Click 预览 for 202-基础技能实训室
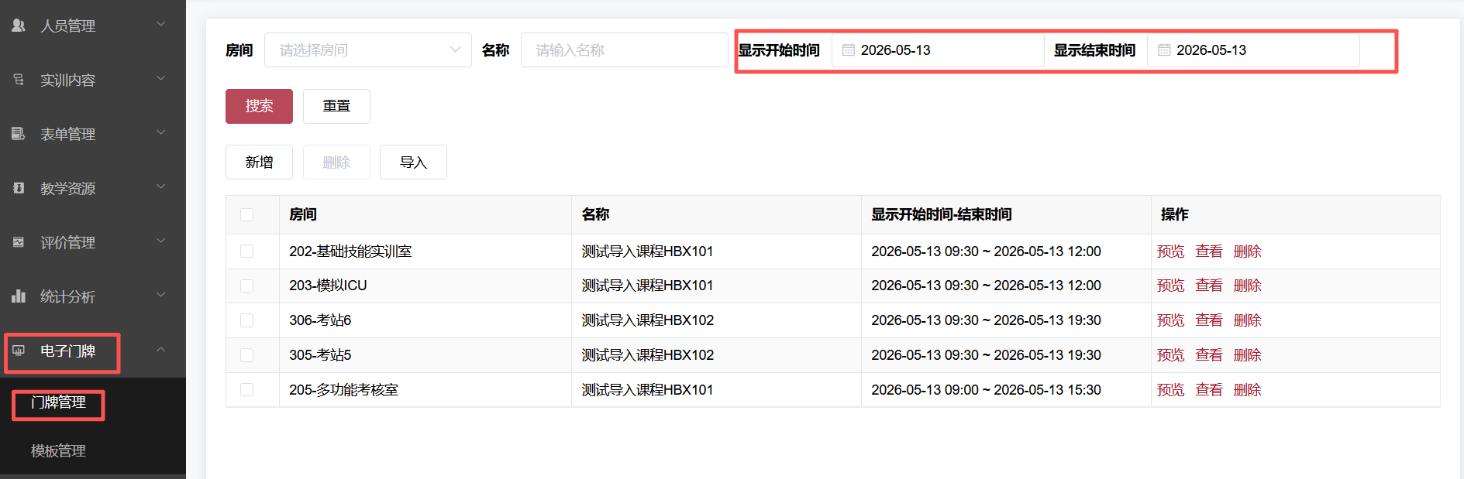Image resolution: width=1464 pixels, height=479 pixels. tap(1170, 251)
